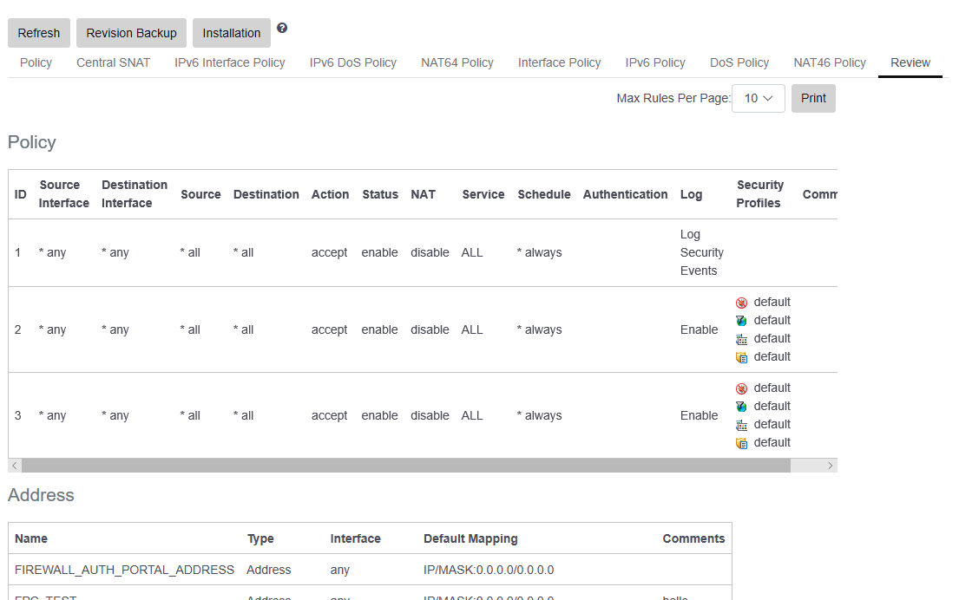Click the Installation button

click(x=231, y=33)
